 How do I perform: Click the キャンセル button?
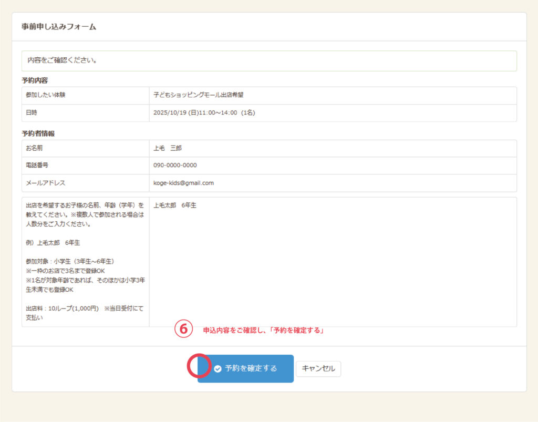(x=318, y=368)
